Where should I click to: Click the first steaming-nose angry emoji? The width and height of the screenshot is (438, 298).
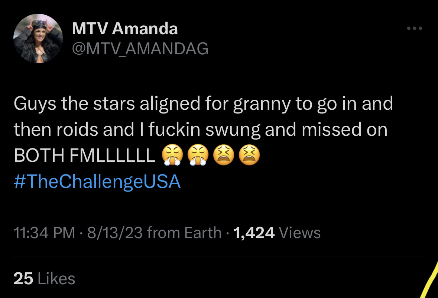coord(172,155)
